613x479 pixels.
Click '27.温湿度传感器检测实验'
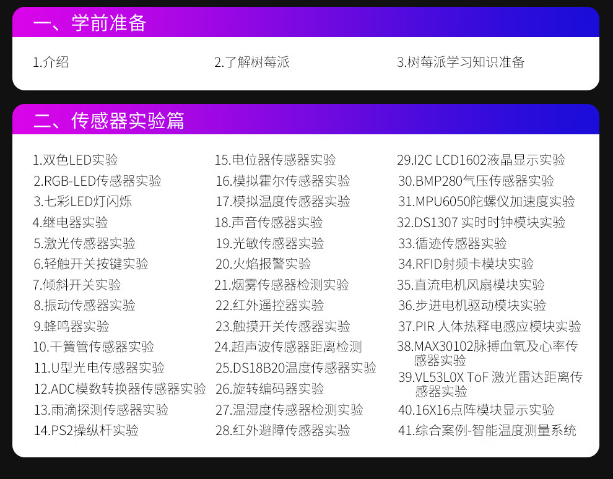click(289, 410)
